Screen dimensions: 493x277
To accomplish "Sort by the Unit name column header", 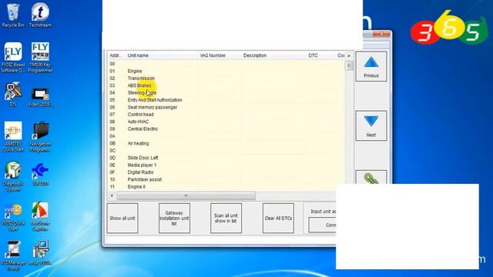I will pyautogui.click(x=162, y=55).
